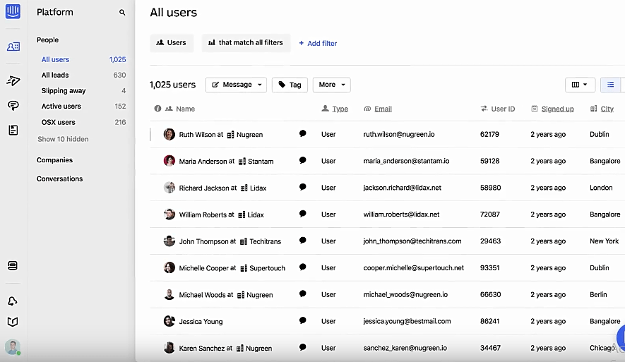Open the Message dropdown button
Image resolution: width=625 pixels, height=362 pixels.
(x=236, y=85)
